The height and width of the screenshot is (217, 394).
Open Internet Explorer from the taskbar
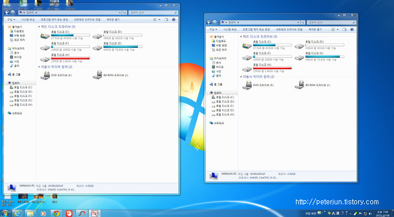coord(17,213)
